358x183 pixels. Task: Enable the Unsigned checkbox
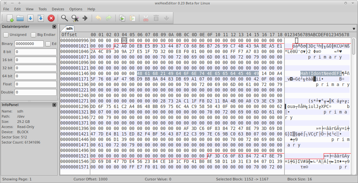coord(6,35)
